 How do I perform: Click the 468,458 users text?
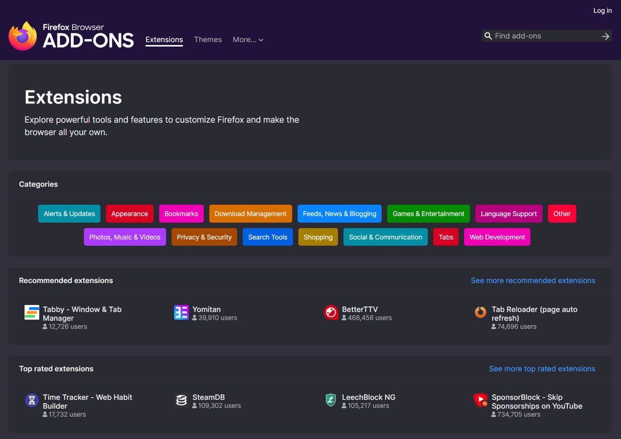pyautogui.click(x=369, y=318)
